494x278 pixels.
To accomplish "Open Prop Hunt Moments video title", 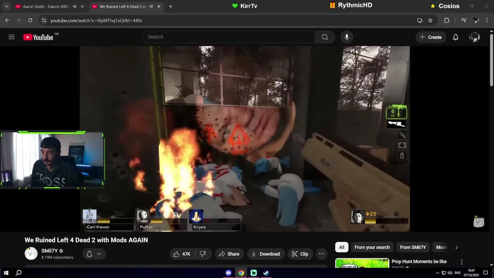I will pos(419,261).
